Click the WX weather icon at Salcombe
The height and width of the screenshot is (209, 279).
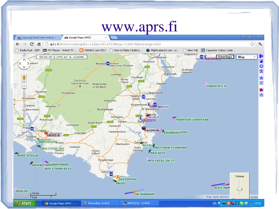tap(111, 174)
